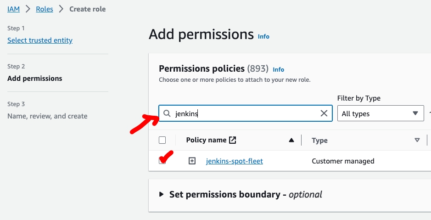Select all policies header checkbox

[x=162, y=140]
